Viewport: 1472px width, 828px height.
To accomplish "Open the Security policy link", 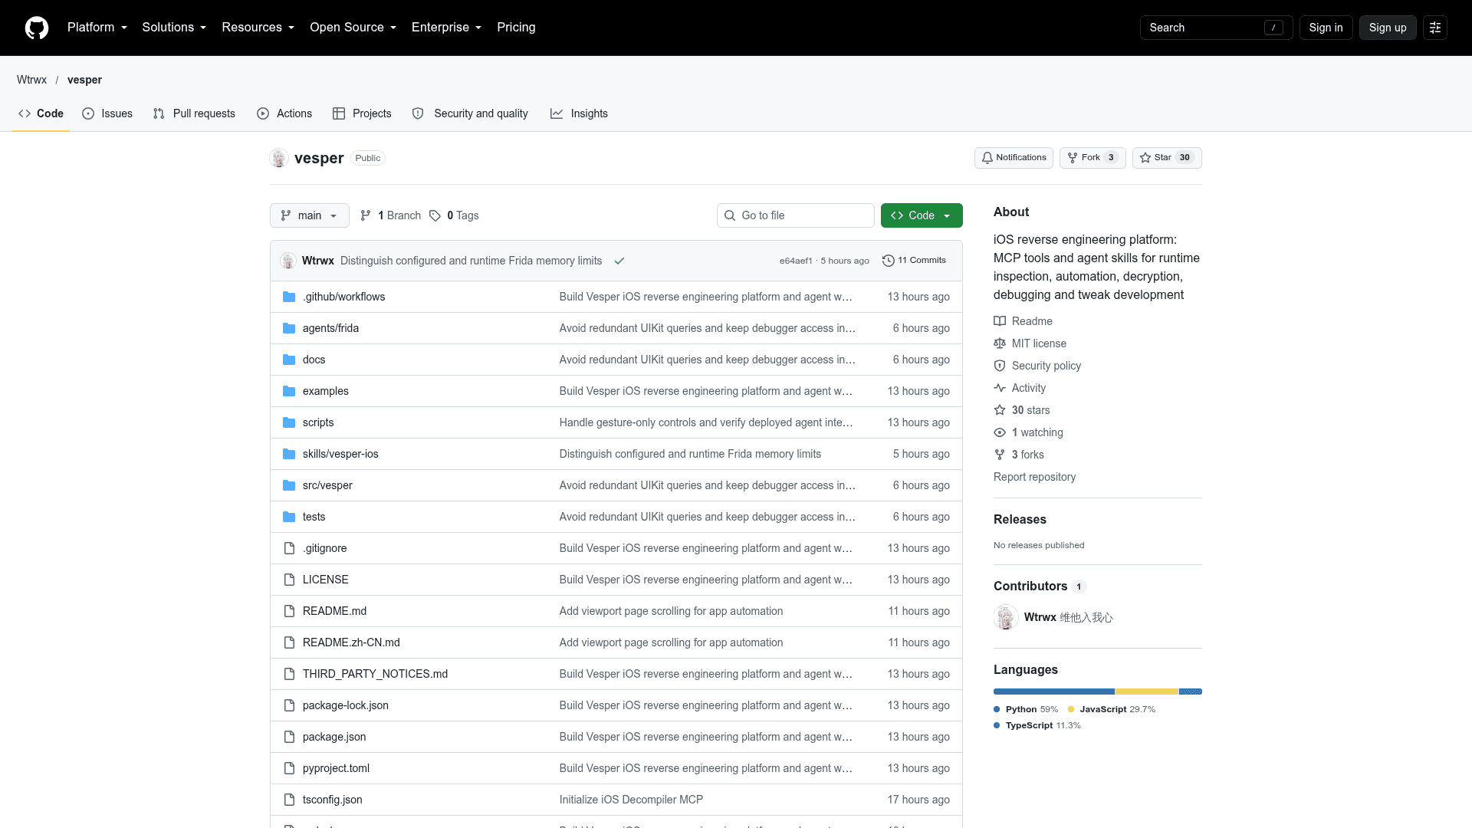I will point(1037,366).
